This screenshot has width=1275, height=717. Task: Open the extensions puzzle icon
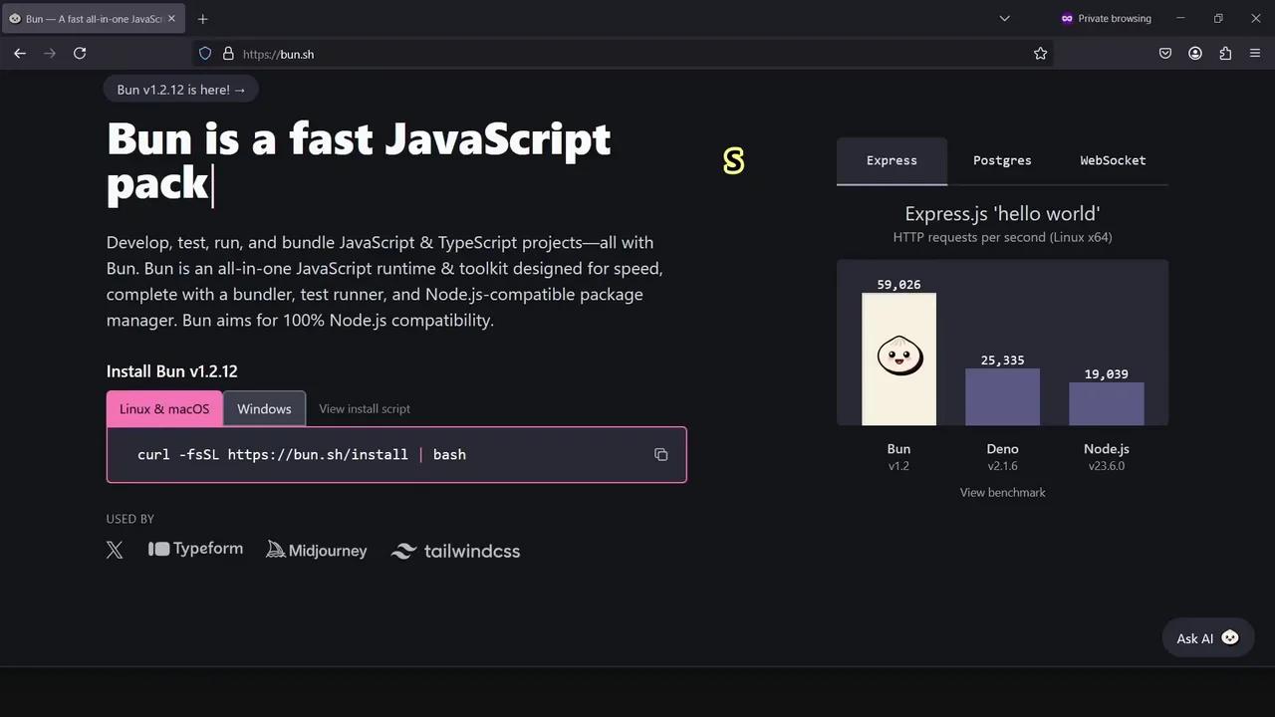coord(1225,54)
